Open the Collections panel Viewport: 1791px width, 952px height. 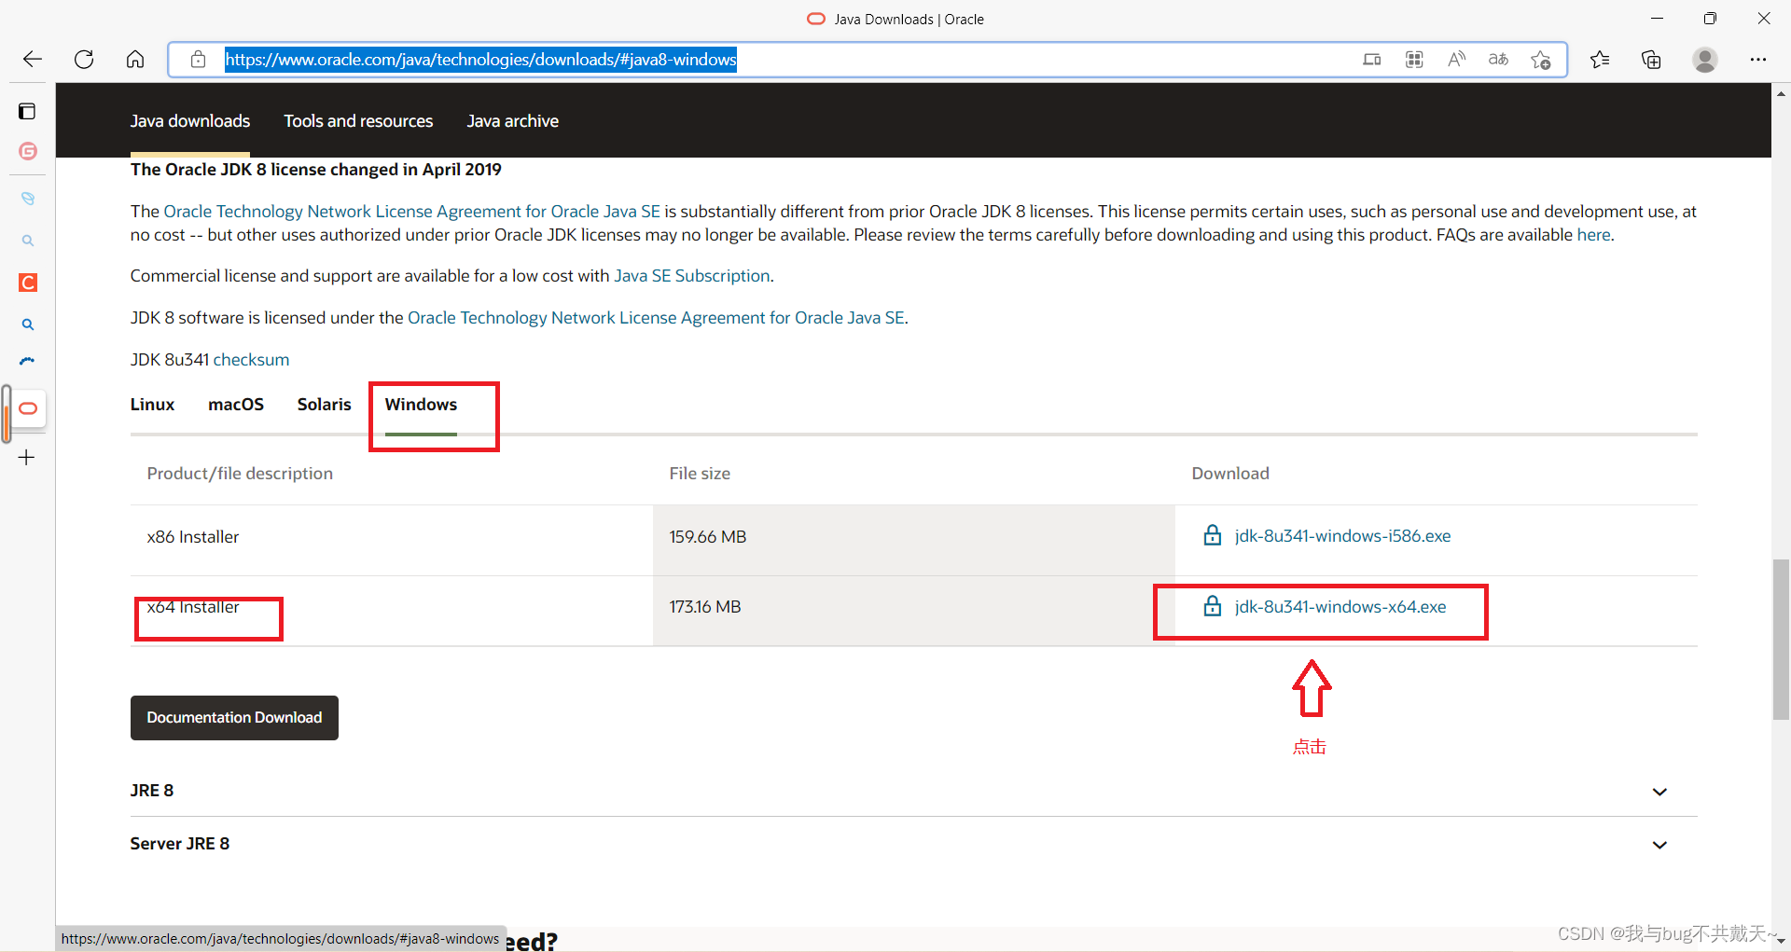point(1651,60)
